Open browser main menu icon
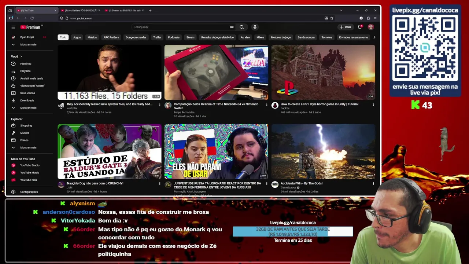469x264 pixels. 375,18
